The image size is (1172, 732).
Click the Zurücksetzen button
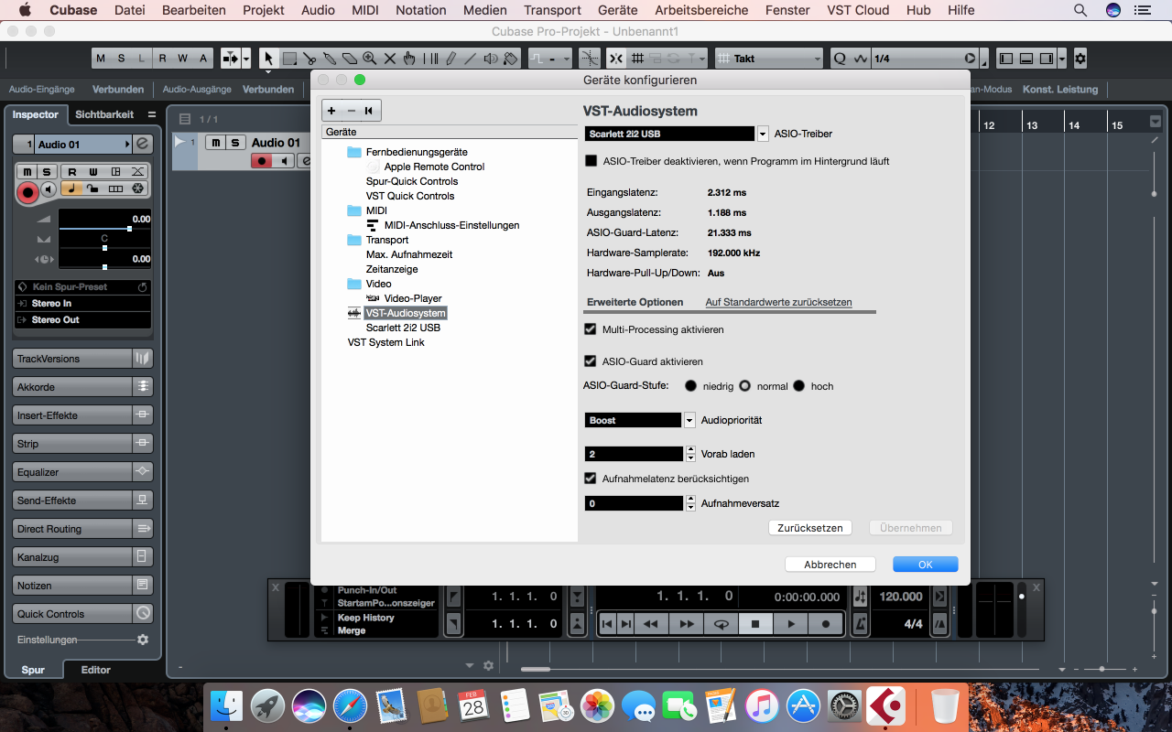click(810, 528)
